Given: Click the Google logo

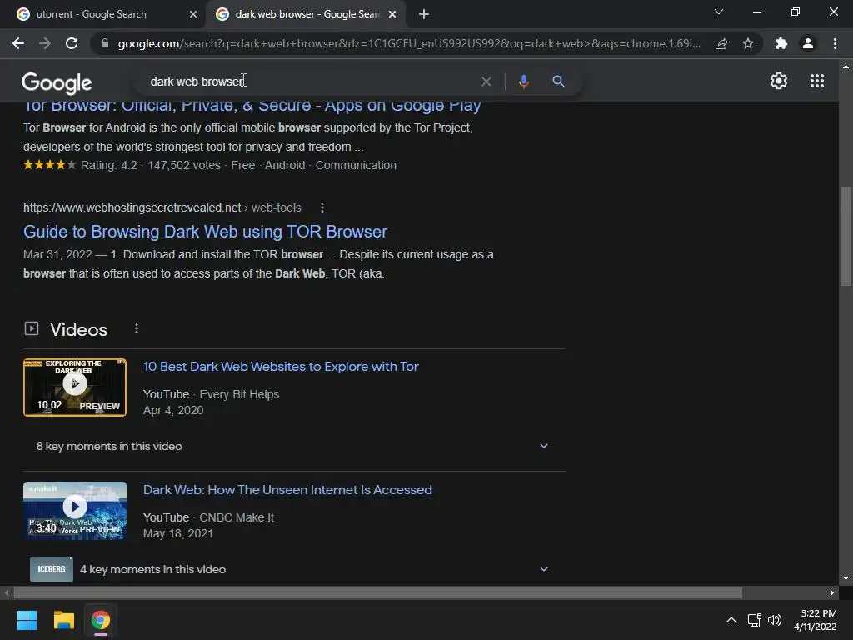Looking at the screenshot, I should [57, 82].
